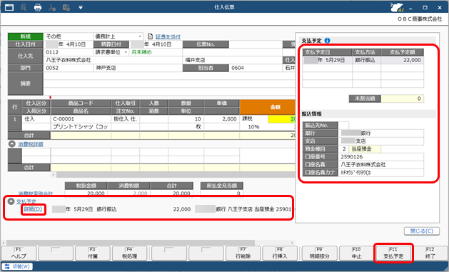Click the F12 終了 function key
449x272 pixels.
point(430,253)
